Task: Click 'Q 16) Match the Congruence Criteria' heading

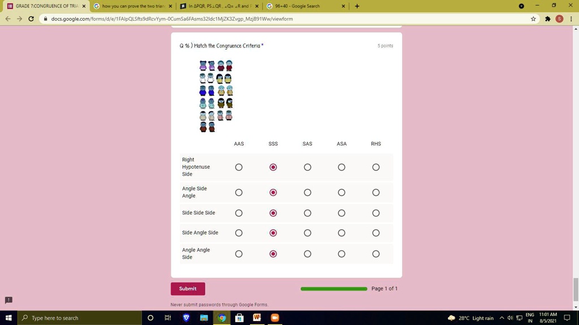Action: (220, 46)
